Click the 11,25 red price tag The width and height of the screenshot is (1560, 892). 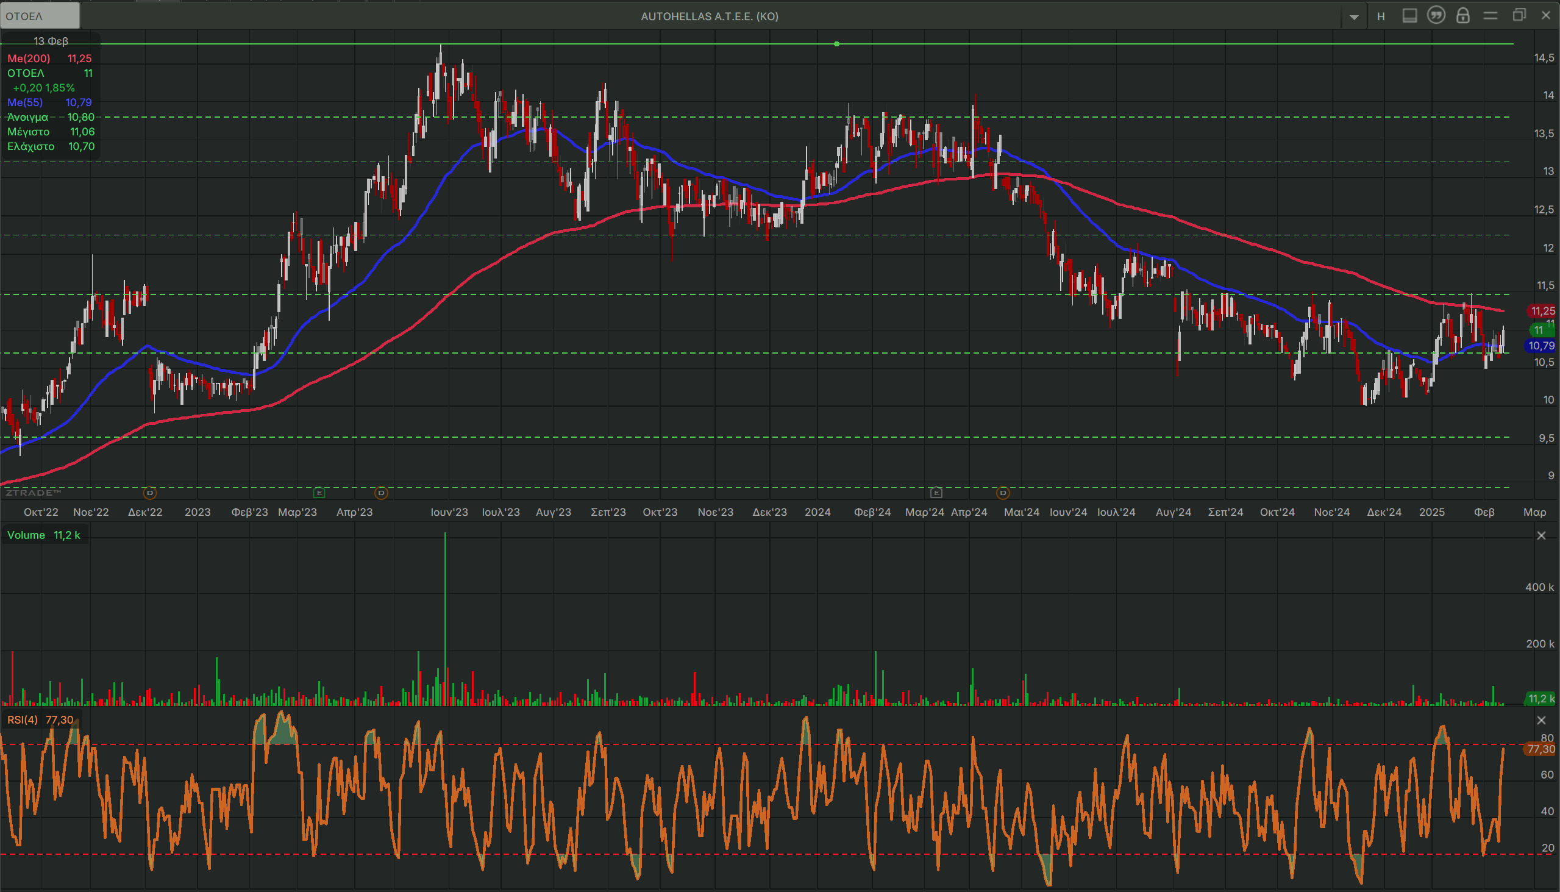coord(1542,311)
